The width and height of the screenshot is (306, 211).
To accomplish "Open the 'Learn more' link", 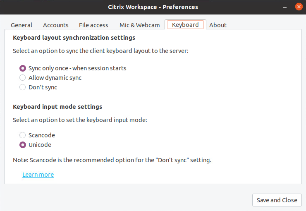I will [38, 175].
